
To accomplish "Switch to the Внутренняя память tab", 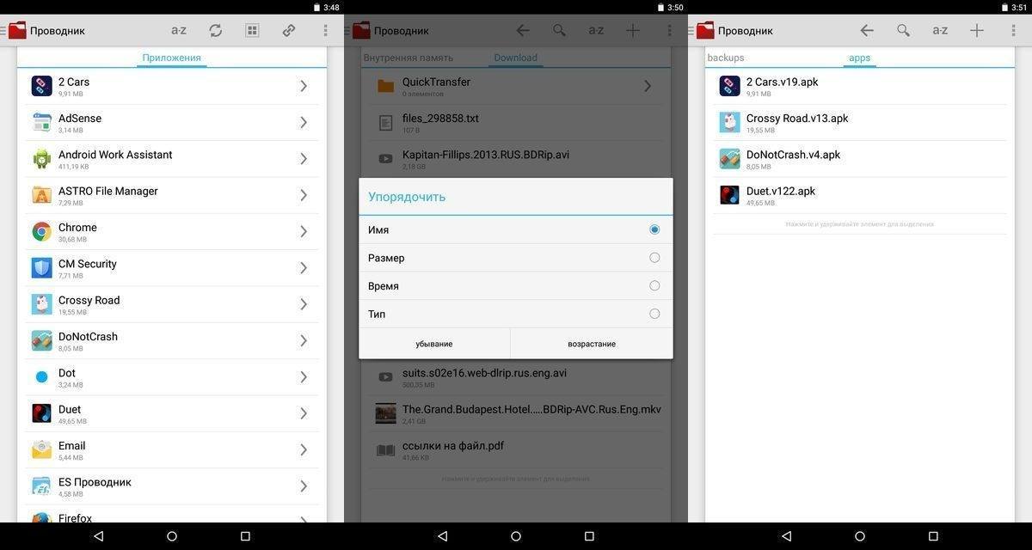I will pyautogui.click(x=408, y=58).
